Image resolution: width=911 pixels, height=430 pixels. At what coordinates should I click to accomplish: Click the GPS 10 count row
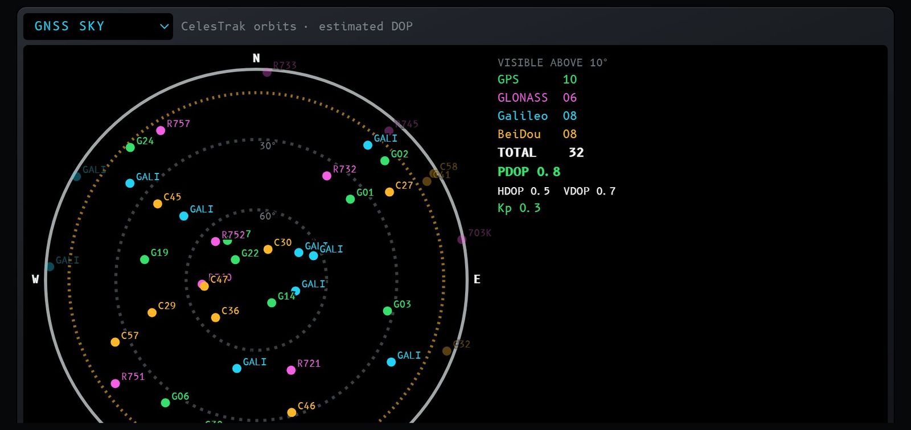pyautogui.click(x=537, y=80)
